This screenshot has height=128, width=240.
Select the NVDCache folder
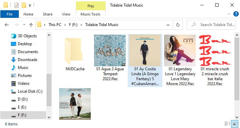tap(75, 53)
